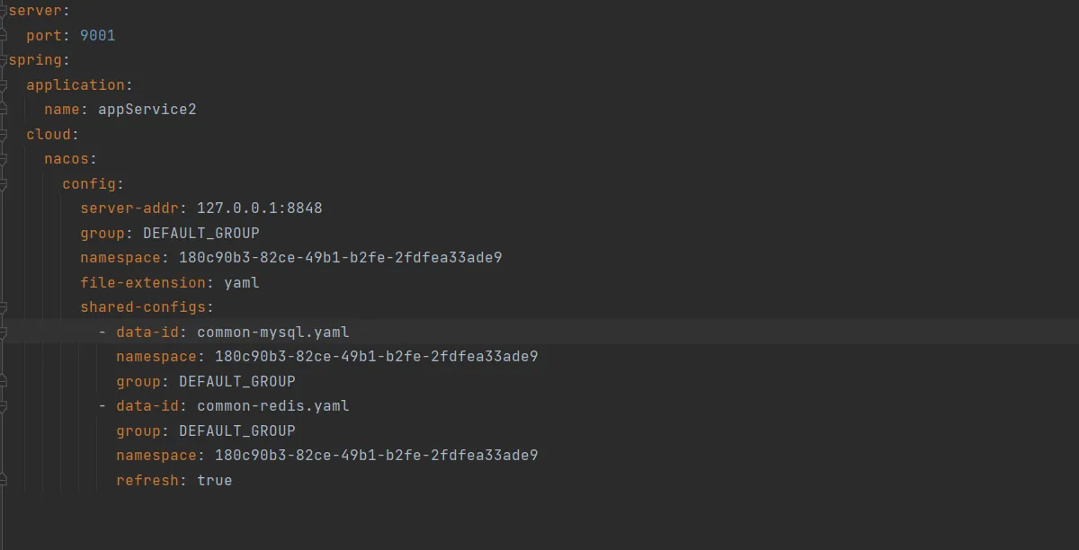Collapse the spring block fold marker
Viewport: 1079px width, 550px height.
click(x=3, y=60)
